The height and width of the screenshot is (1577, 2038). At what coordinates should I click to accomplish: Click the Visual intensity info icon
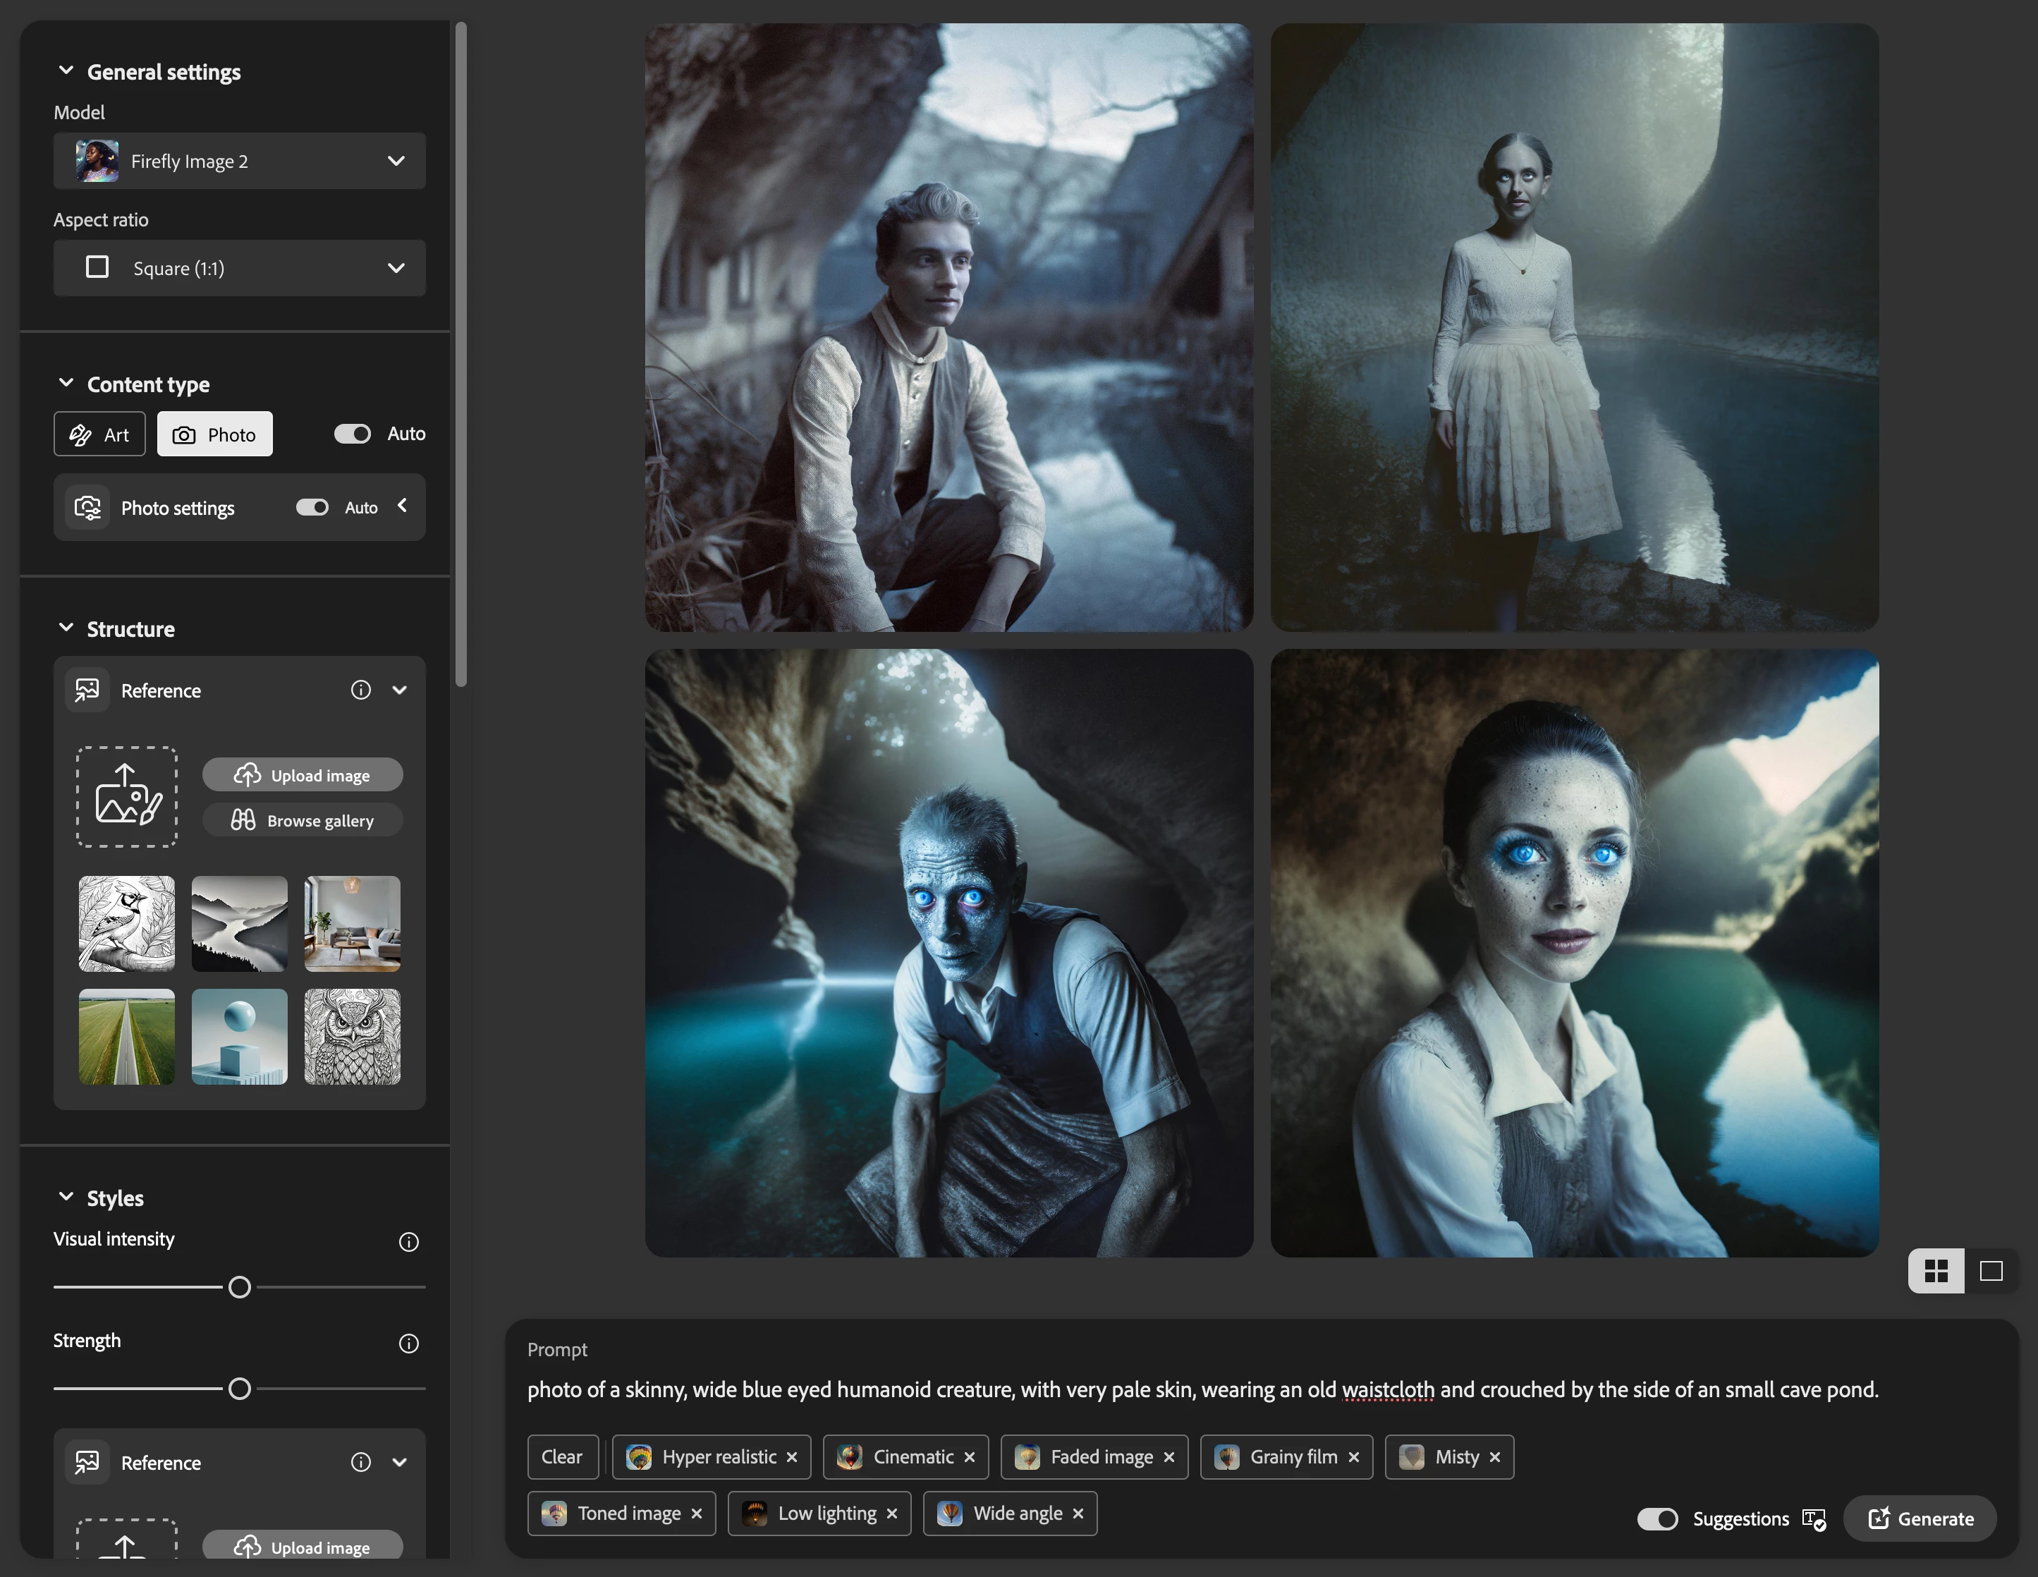(409, 1242)
